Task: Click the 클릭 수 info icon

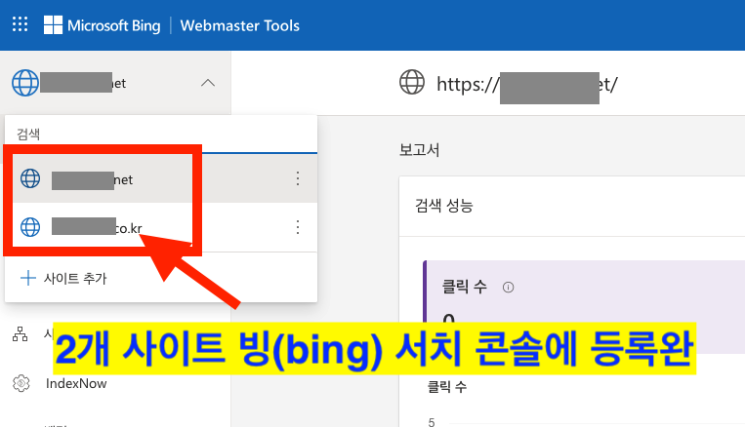Action: pyautogui.click(x=508, y=287)
